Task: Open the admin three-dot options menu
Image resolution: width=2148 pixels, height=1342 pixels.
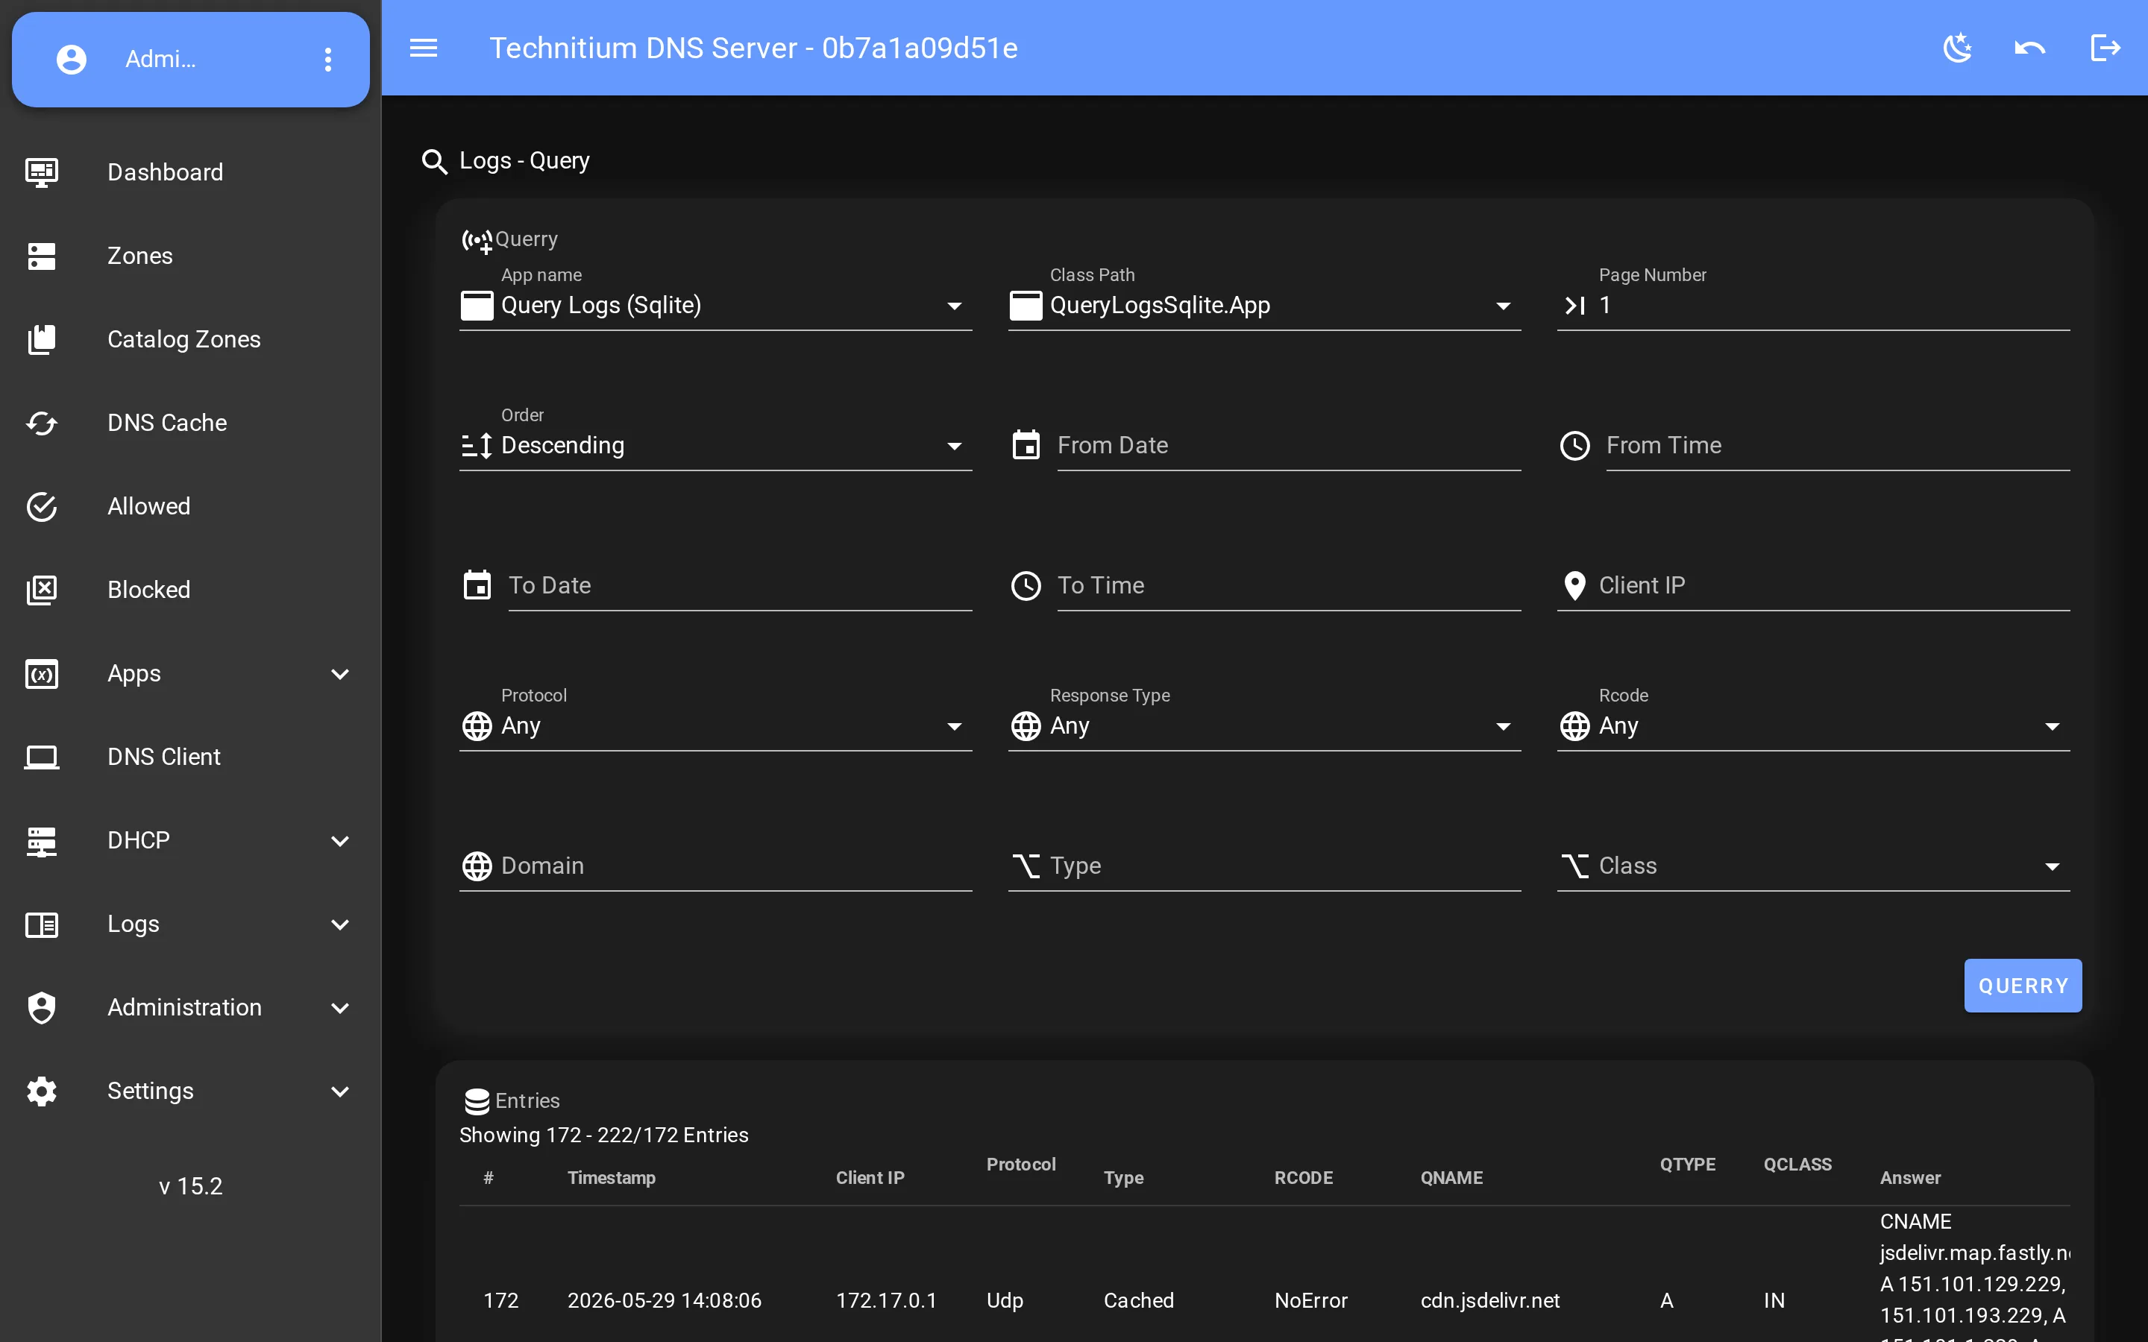Action: click(327, 60)
